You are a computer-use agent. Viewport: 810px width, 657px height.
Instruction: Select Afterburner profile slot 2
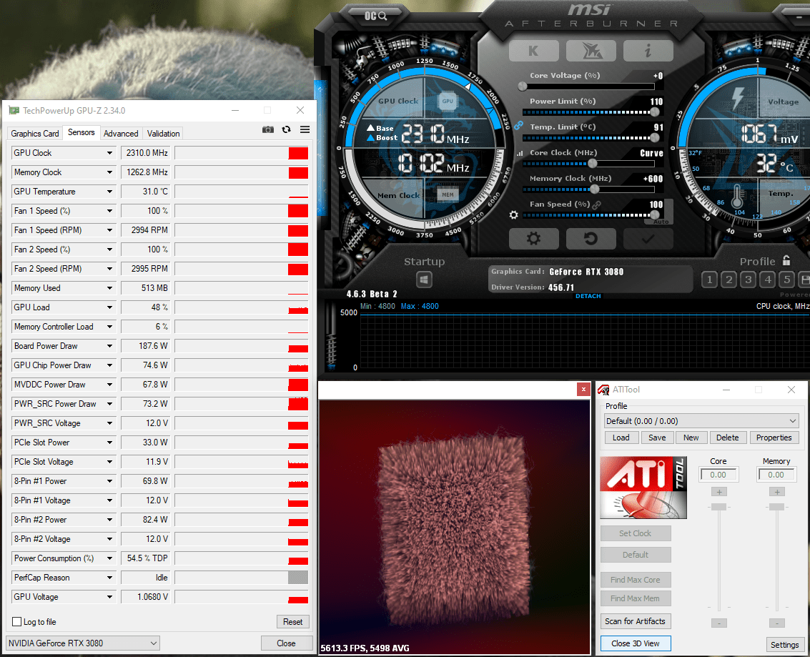coord(729,280)
